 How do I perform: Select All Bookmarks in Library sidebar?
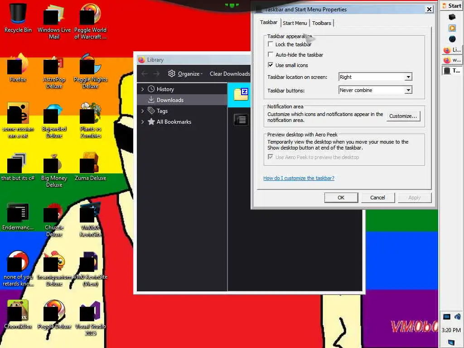[182, 121]
